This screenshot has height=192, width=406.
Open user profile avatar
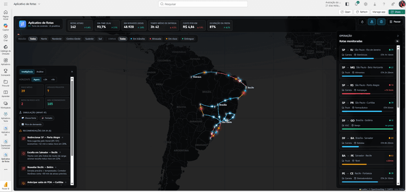point(402,4)
